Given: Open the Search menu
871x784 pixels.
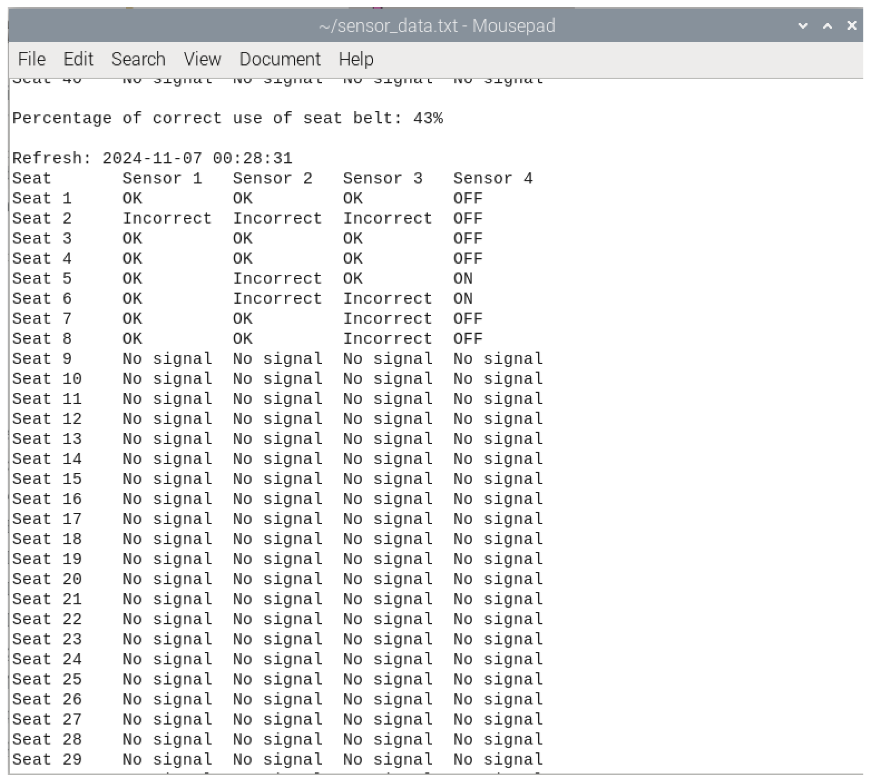Looking at the screenshot, I should point(139,59).
